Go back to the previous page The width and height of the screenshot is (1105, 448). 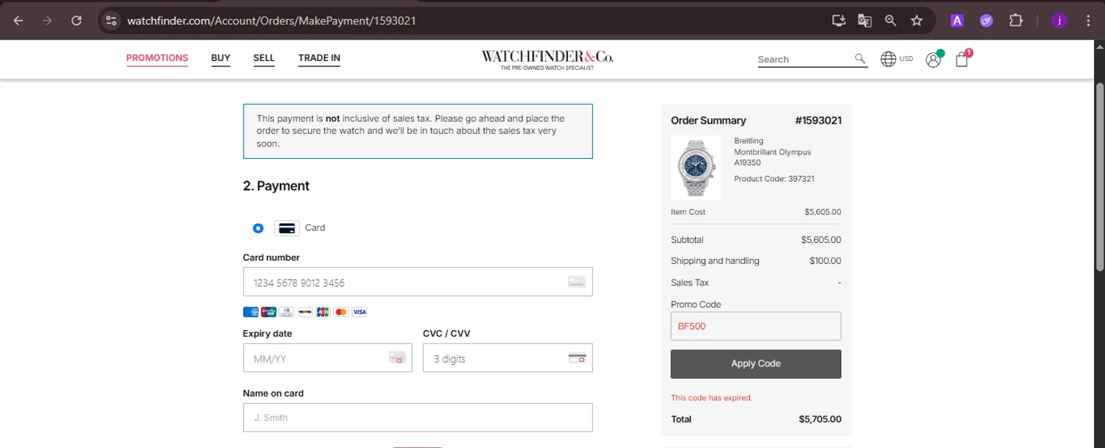pyautogui.click(x=18, y=21)
